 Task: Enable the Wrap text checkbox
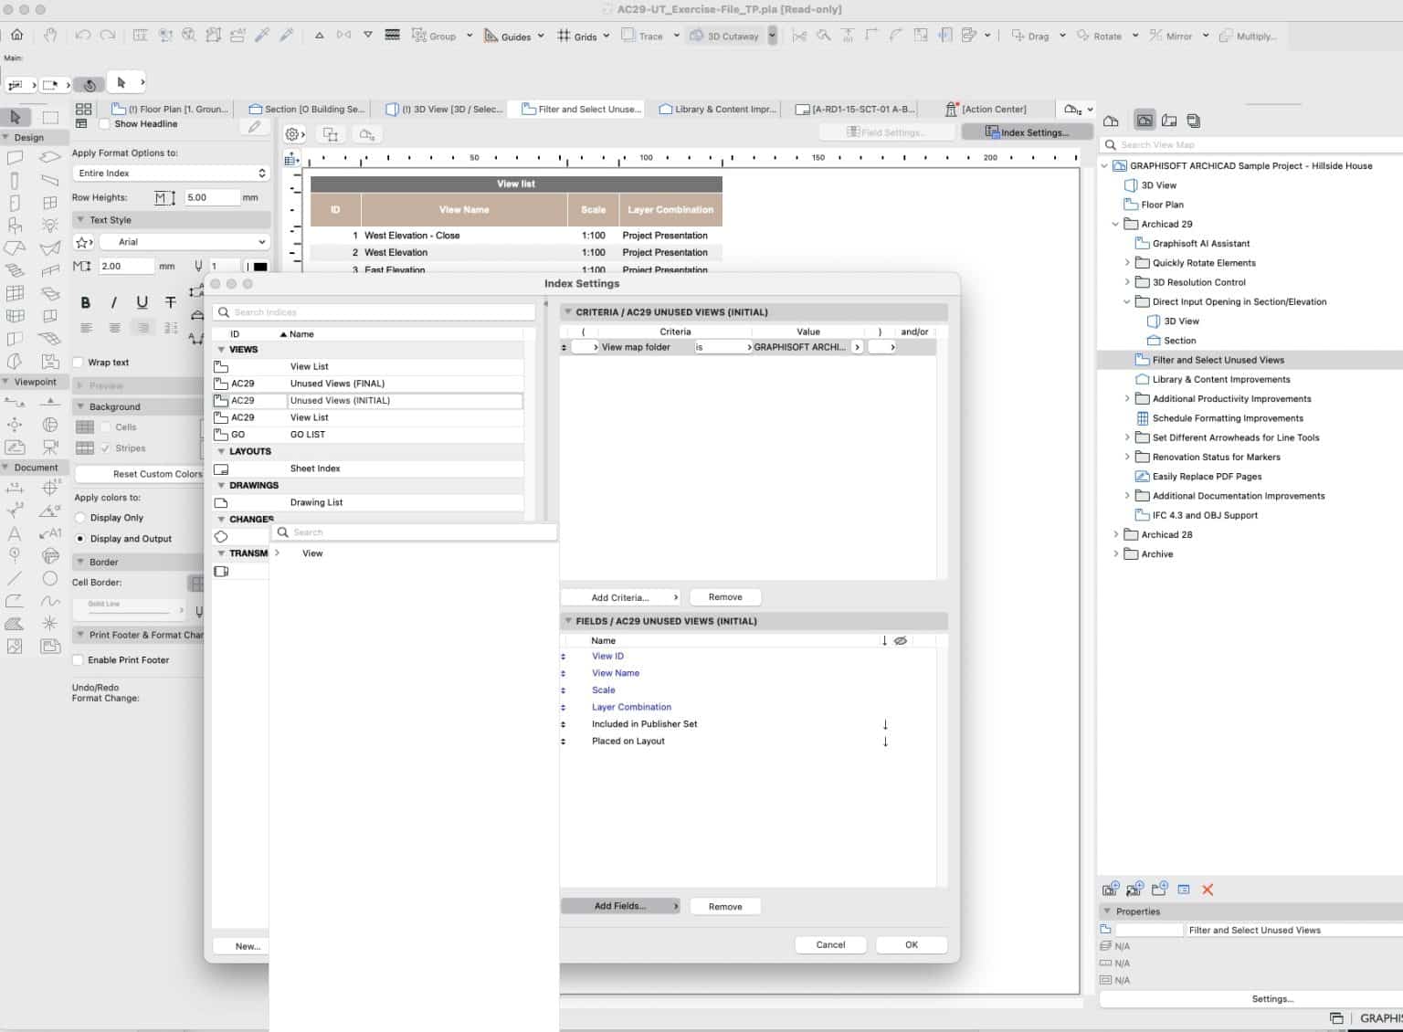[x=79, y=363]
